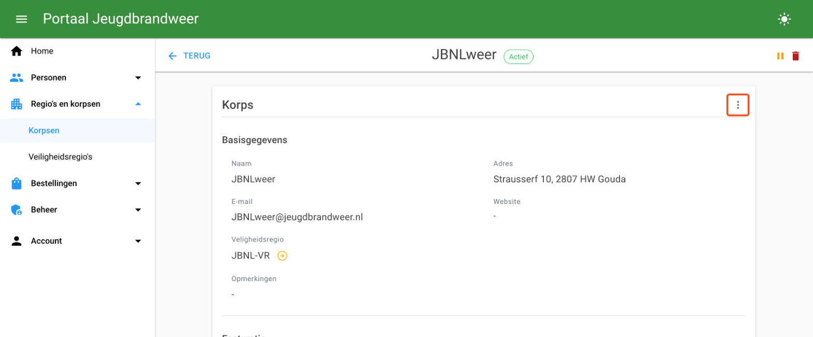The height and width of the screenshot is (337, 813).
Task: Expand the Personen submenu arrow
Action: pos(138,78)
